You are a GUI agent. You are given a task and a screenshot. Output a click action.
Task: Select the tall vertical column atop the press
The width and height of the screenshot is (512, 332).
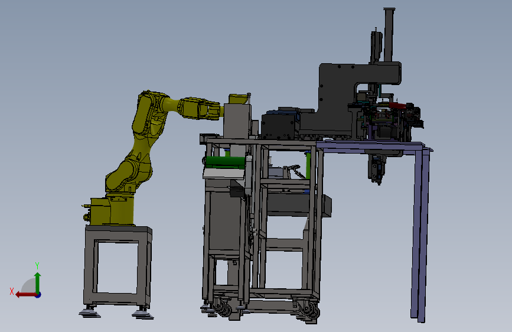pyautogui.click(x=389, y=35)
